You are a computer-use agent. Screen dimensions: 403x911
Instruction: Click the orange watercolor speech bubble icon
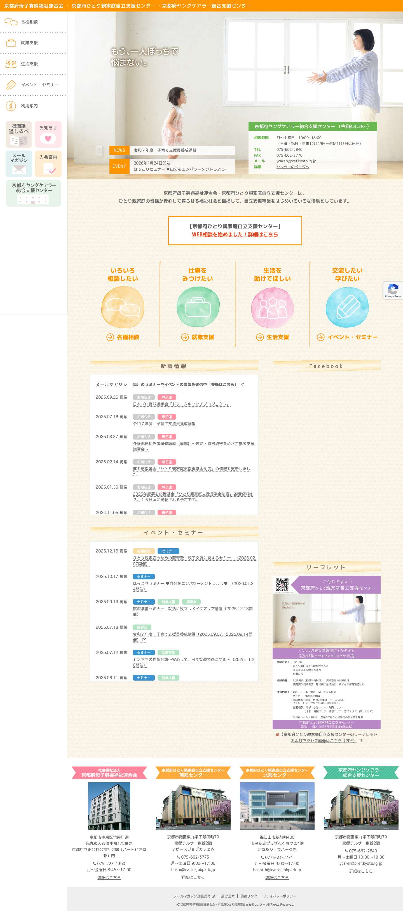(123, 307)
